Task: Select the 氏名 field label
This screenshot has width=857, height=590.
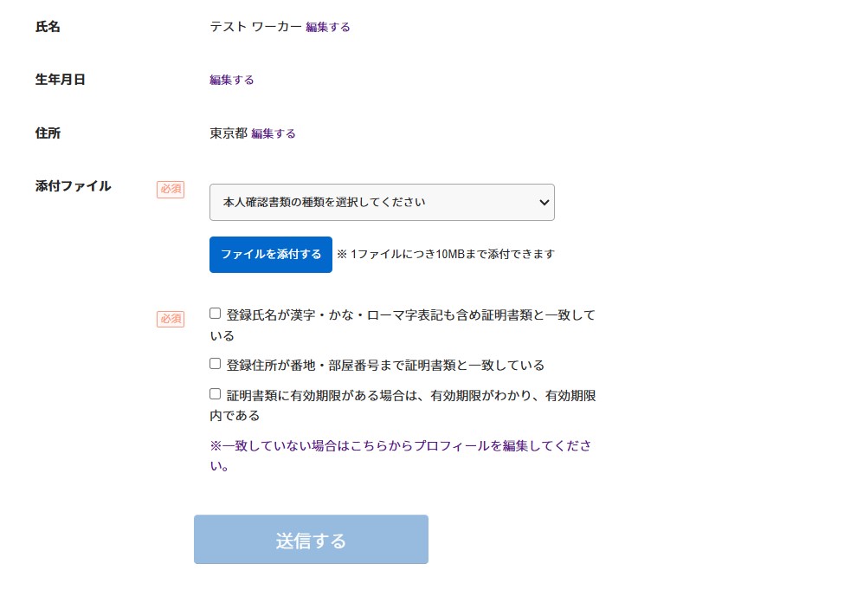Action: (x=48, y=27)
